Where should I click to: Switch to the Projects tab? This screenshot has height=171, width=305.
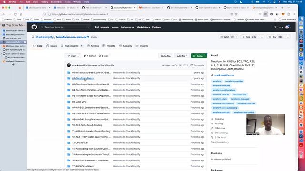(x=109, y=46)
